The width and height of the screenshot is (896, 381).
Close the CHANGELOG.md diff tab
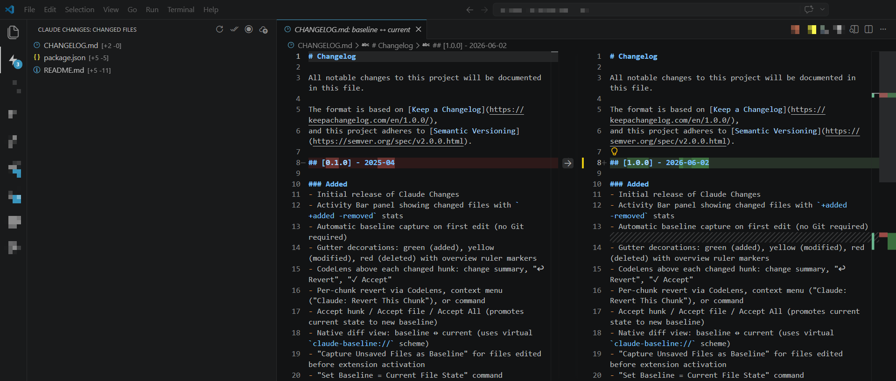[x=419, y=29]
